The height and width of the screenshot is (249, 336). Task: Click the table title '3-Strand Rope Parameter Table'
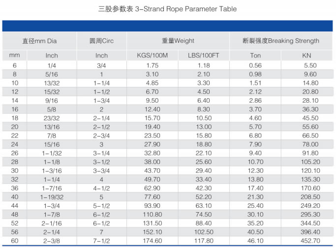pos(168,9)
